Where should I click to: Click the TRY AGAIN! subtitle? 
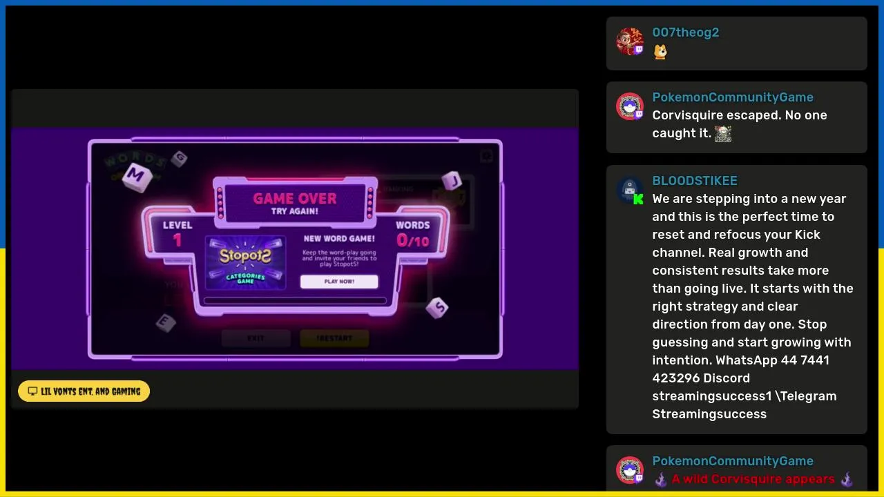pyautogui.click(x=295, y=212)
